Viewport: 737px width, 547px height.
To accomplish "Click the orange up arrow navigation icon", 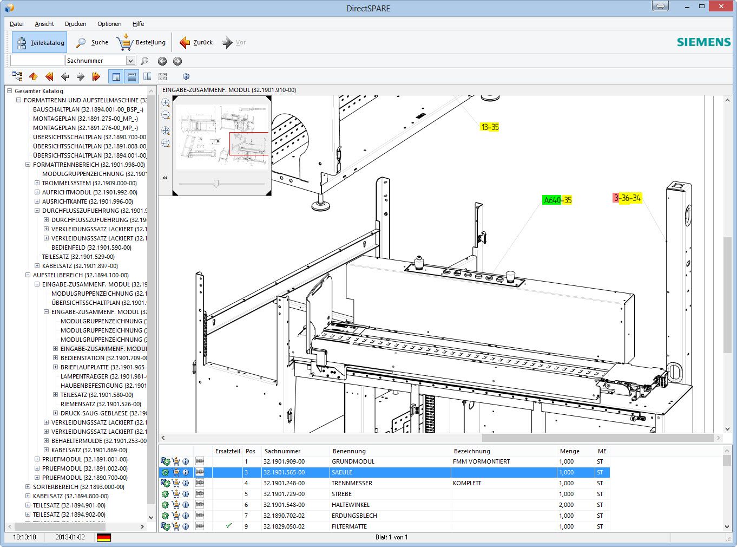I will pyautogui.click(x=34, y=76).
